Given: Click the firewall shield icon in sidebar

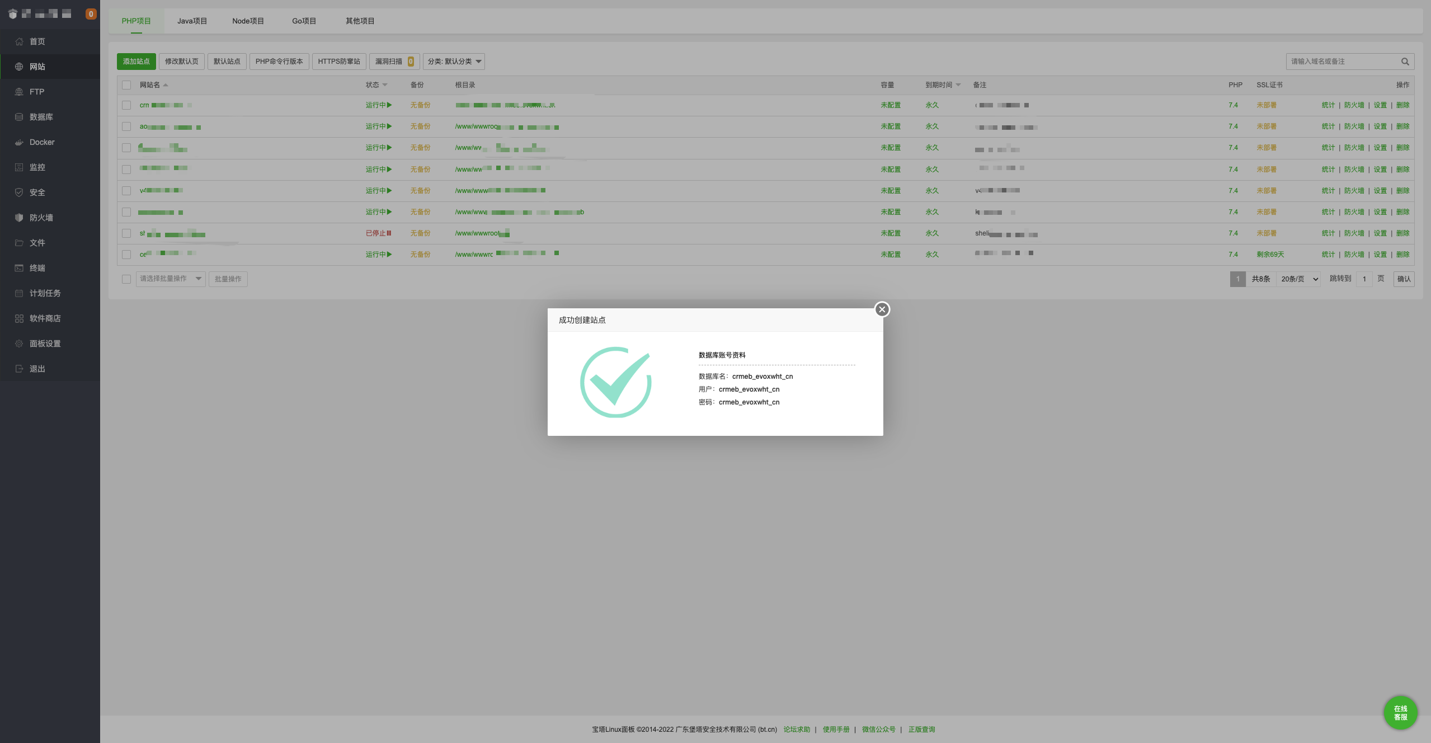Looking at the screenshot, I should 19,218.
